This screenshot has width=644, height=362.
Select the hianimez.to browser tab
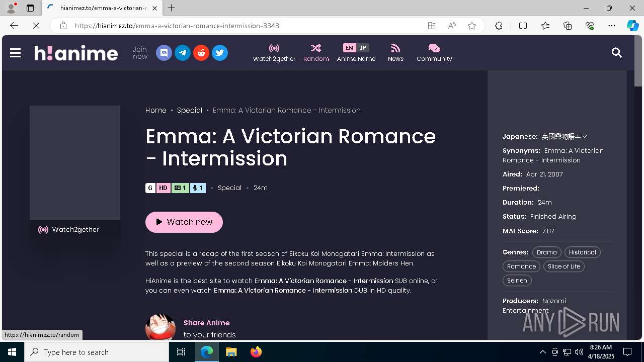click(102, 8)
